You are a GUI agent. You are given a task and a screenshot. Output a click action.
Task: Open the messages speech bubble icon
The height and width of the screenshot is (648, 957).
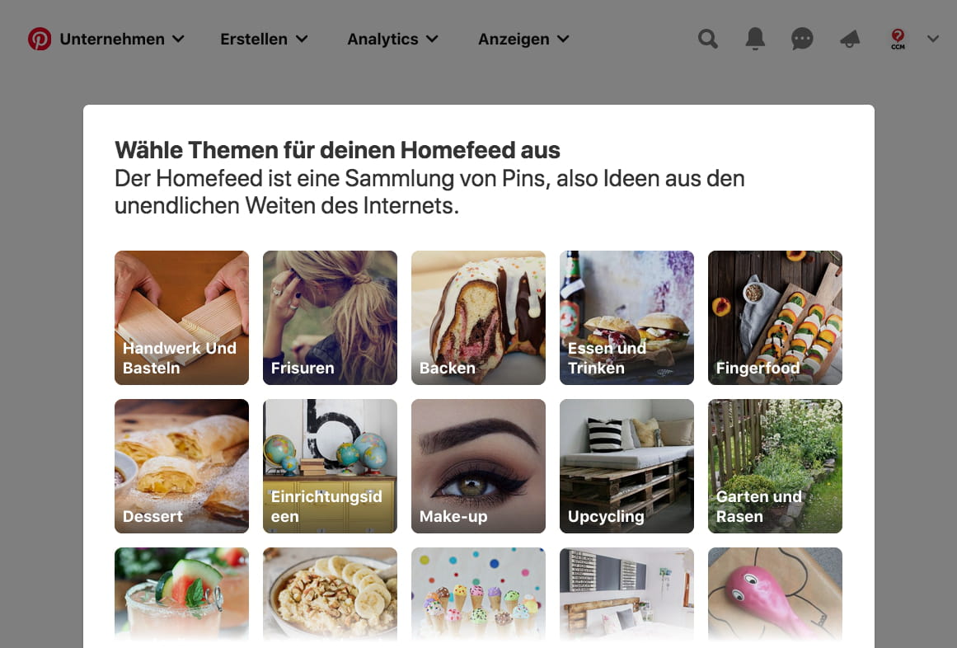(802, 39)
